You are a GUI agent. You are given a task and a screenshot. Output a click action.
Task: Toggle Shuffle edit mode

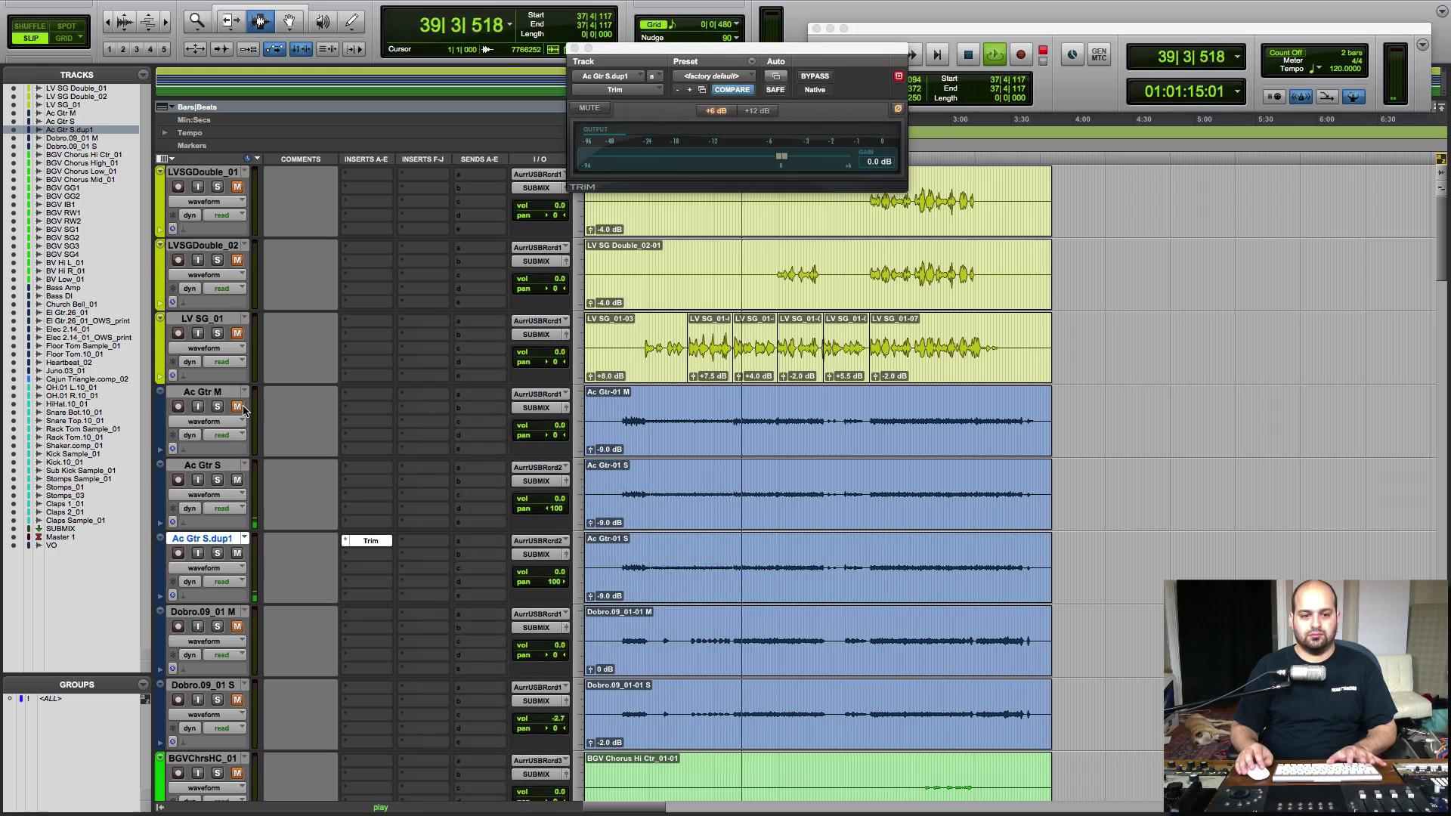point(30,26)
